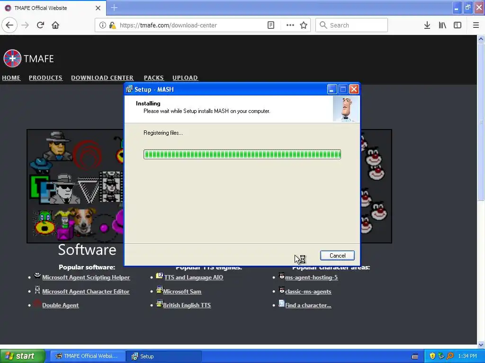The height and width of the screenshot is (363, 485).
Task: Open the Microsoft Sam link
Action: pos(182,291)
